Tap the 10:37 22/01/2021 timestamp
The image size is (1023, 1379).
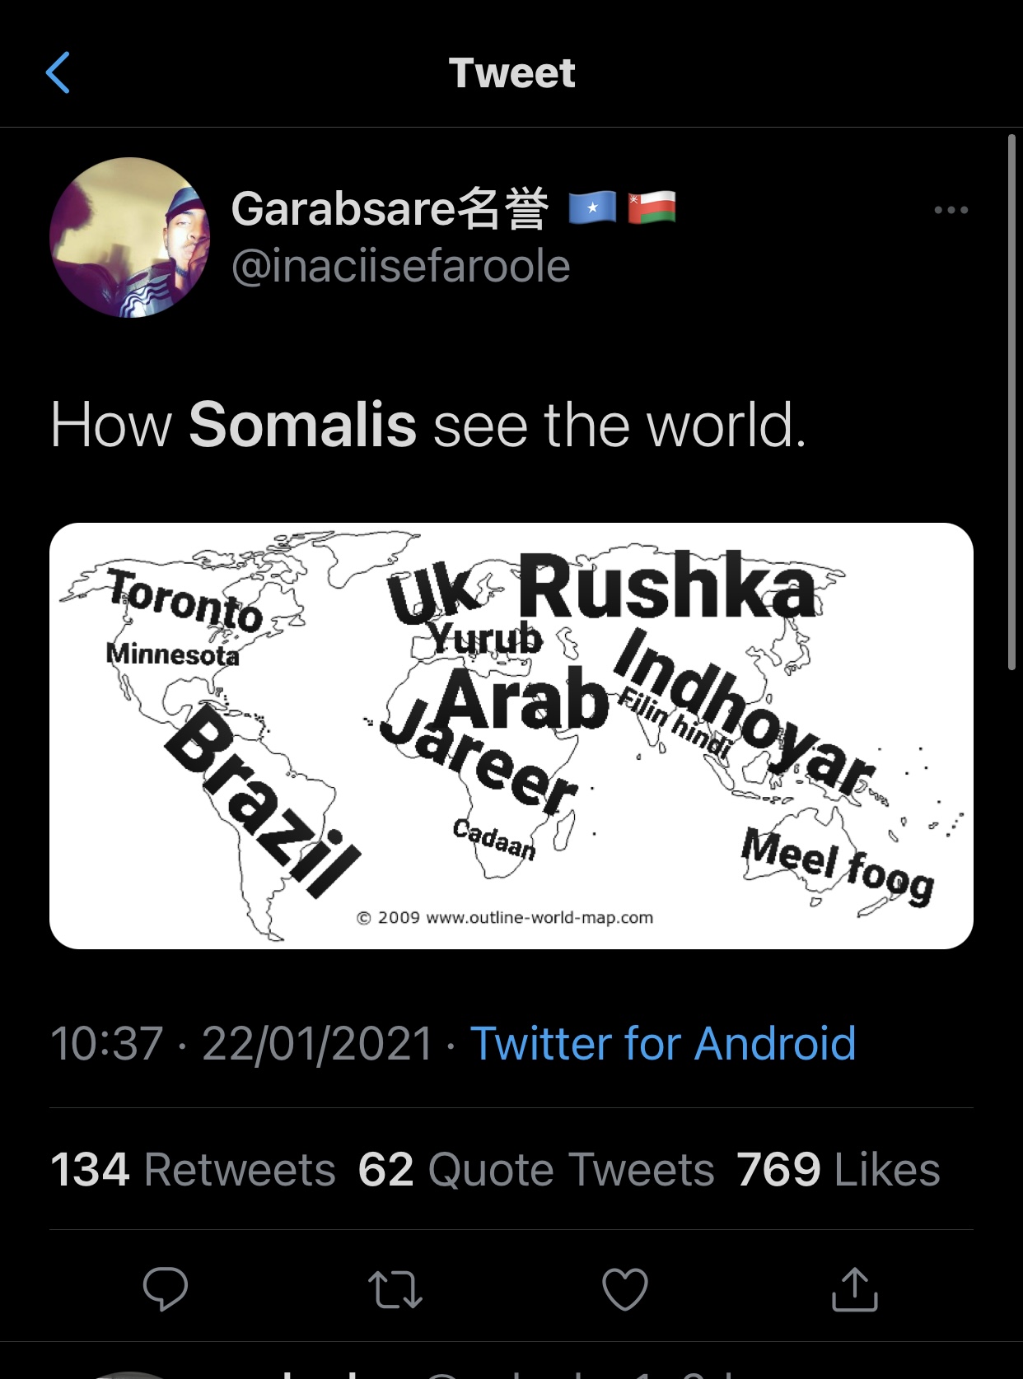point(241,1043)
